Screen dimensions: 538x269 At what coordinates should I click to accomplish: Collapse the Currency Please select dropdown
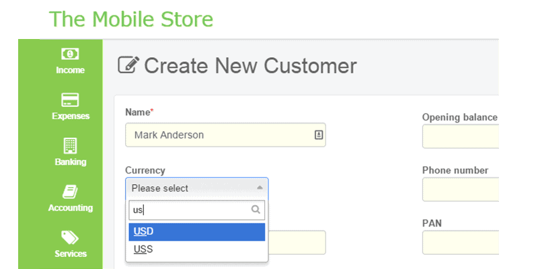196,188
